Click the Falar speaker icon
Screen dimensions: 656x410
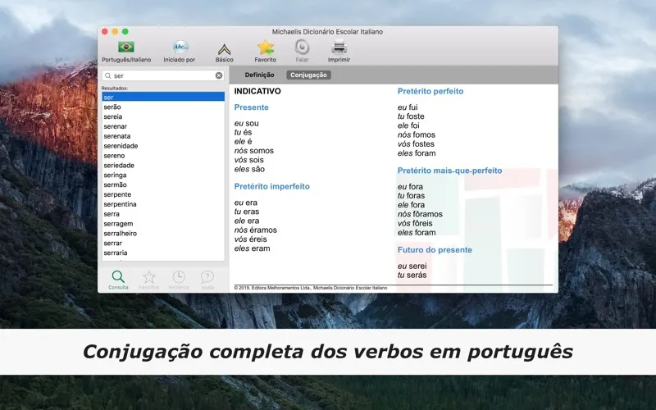(302, 48)
